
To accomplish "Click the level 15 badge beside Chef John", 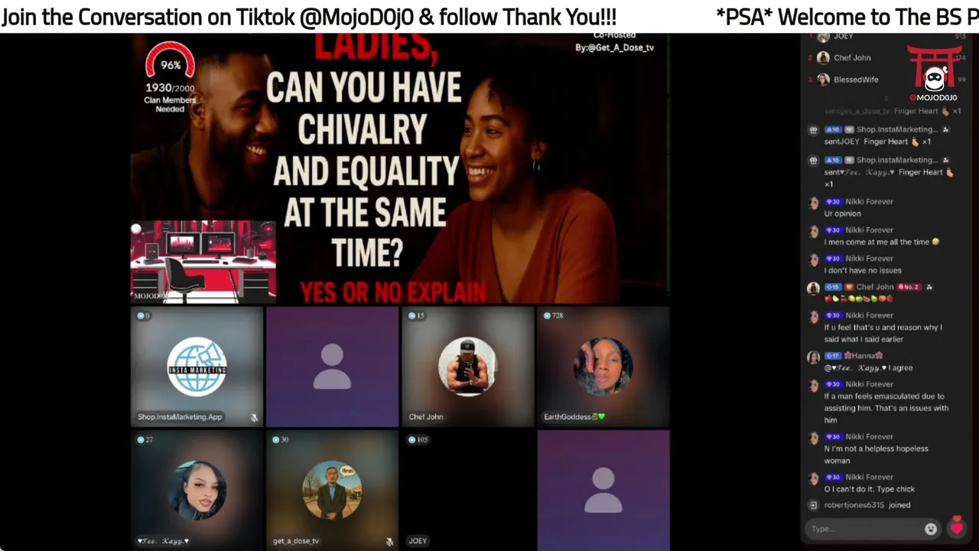I will 833,287.
